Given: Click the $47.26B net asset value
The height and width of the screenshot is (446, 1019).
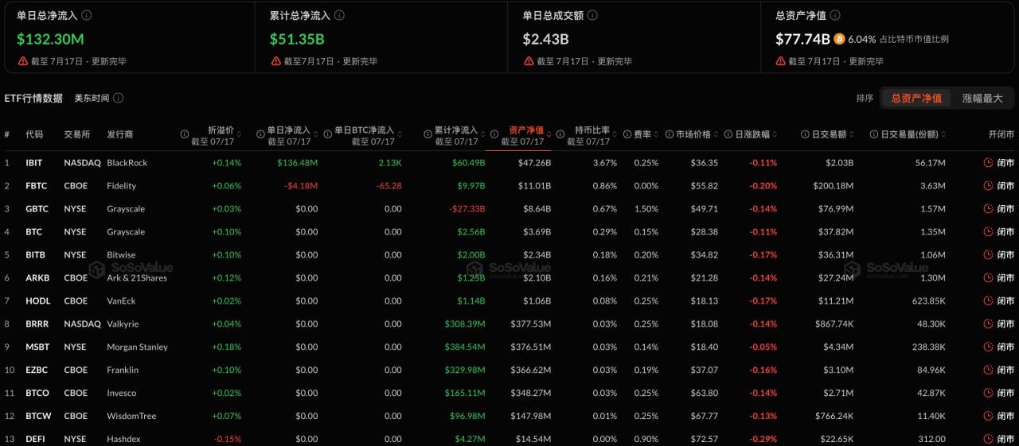Looking at the screenshot, I should [535, 162].
